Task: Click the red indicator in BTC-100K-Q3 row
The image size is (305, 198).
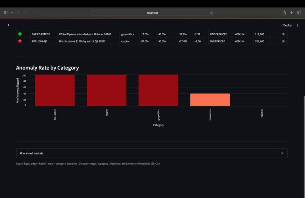Action: coord(20,41)
